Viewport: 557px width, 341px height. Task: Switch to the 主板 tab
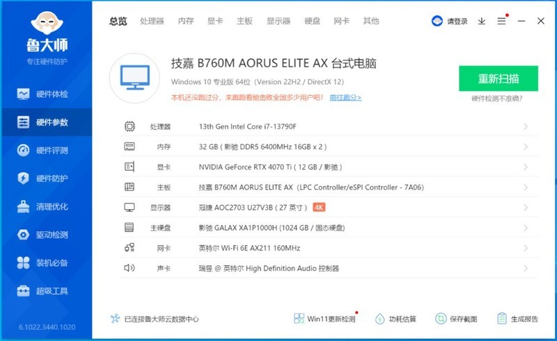[x=244, y=22]
